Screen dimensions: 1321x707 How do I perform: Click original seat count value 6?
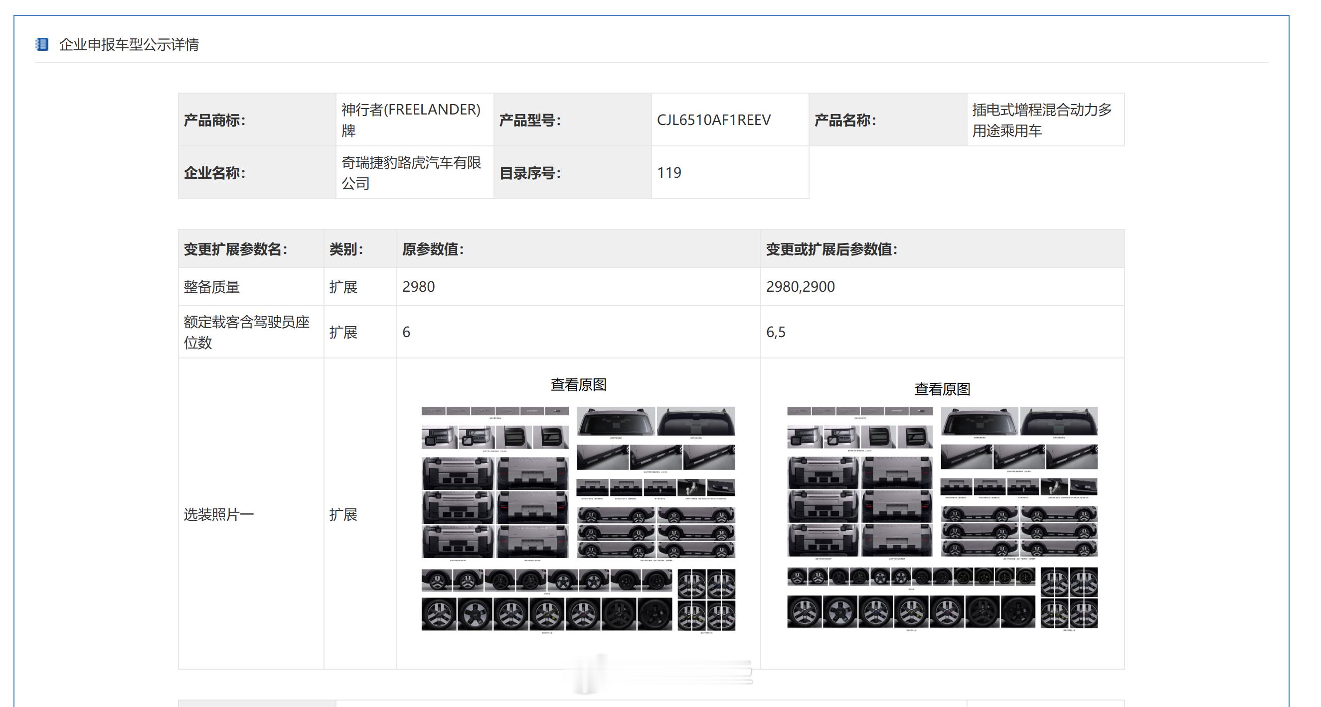click(406, 332)
